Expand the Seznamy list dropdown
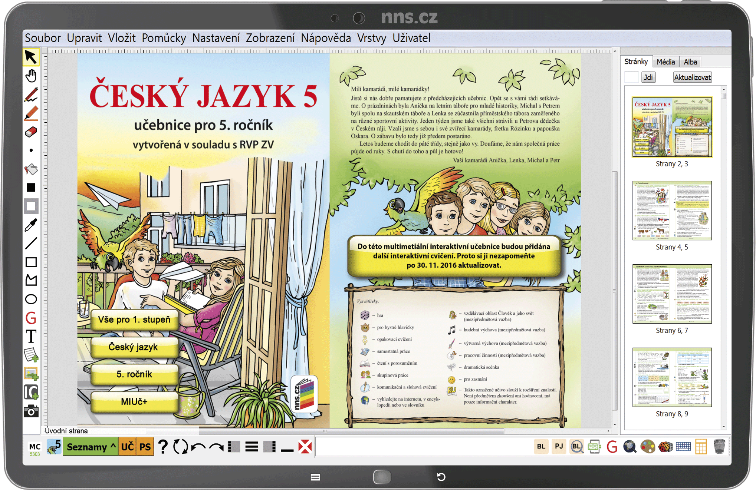The image size is (756, 490). [90, 447]
